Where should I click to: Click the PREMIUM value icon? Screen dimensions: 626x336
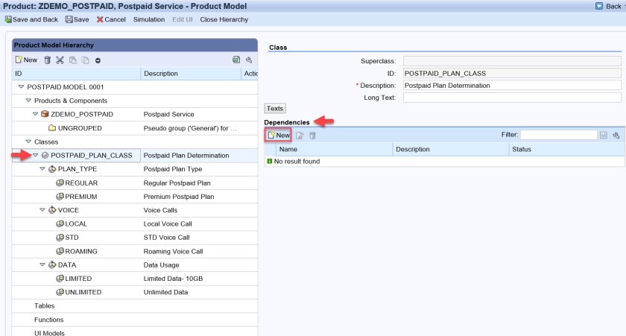pos(60,197)
